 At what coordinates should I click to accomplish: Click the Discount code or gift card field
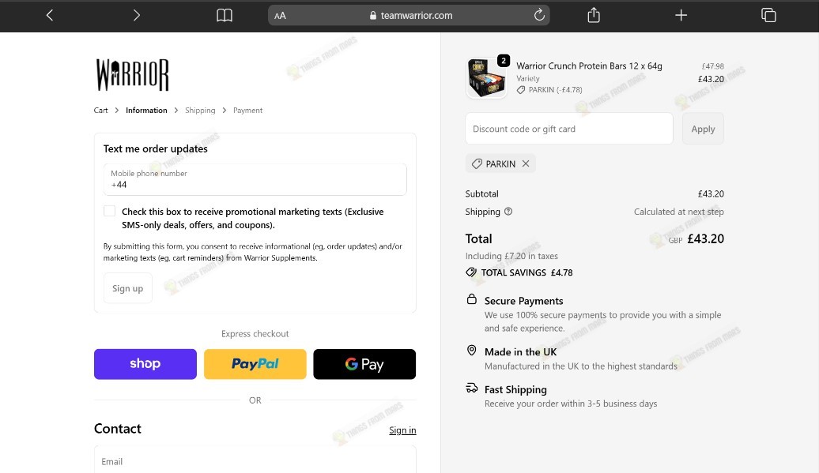[569, 128]
